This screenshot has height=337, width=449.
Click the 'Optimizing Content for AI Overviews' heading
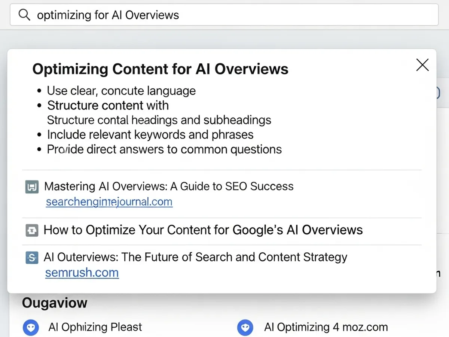(x=161, y=69)
